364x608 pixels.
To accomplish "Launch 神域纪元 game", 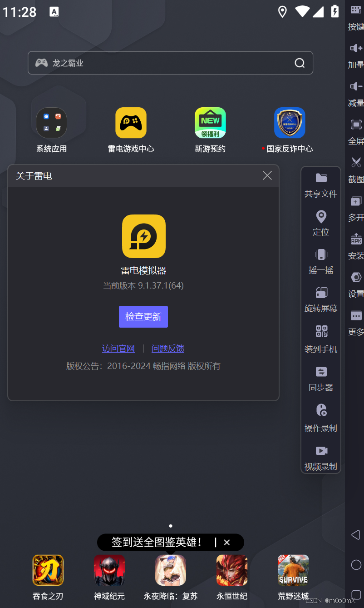I will pos(109,570).
